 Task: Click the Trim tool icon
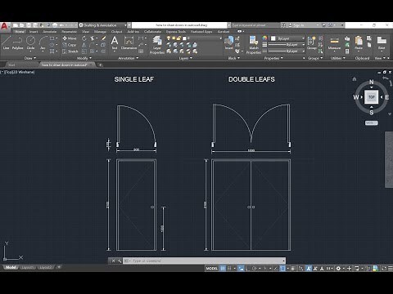pos(93,38)
